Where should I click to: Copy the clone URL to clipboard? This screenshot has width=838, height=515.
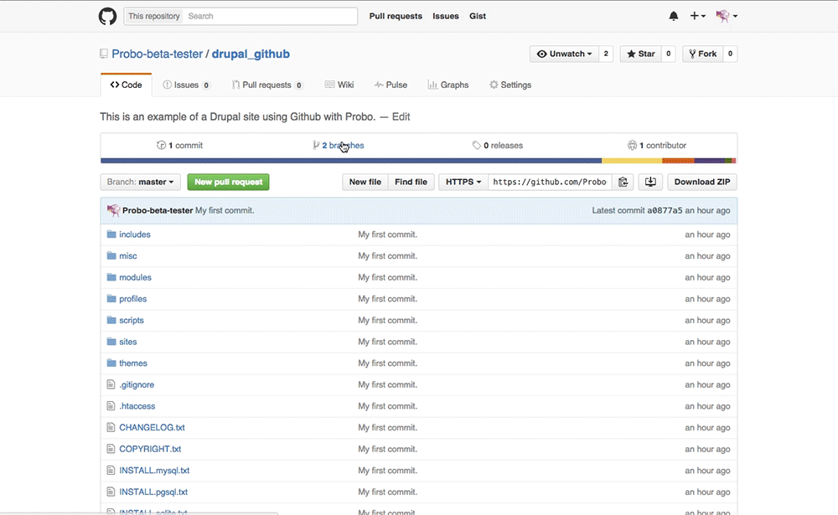tap(623, 182)
